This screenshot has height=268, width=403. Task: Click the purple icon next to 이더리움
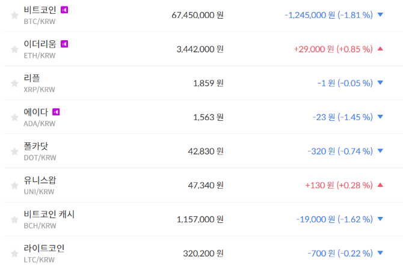point(64,44)
